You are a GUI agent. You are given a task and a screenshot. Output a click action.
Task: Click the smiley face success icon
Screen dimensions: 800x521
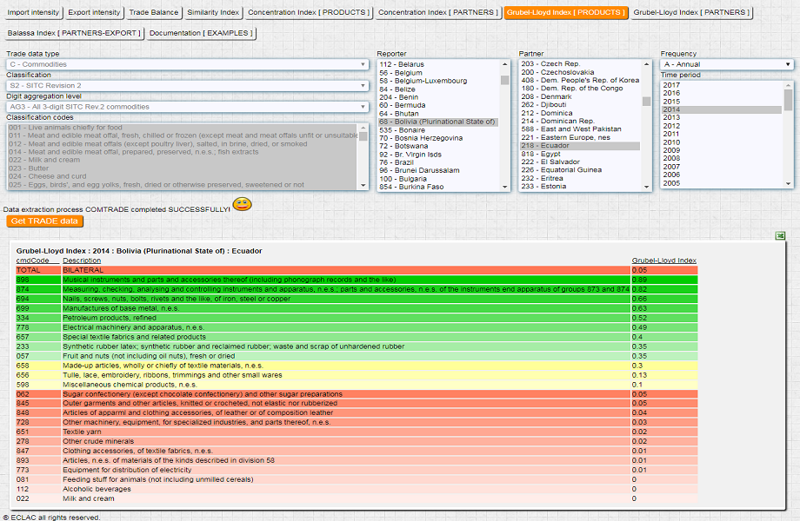click(x=242, y=205)
